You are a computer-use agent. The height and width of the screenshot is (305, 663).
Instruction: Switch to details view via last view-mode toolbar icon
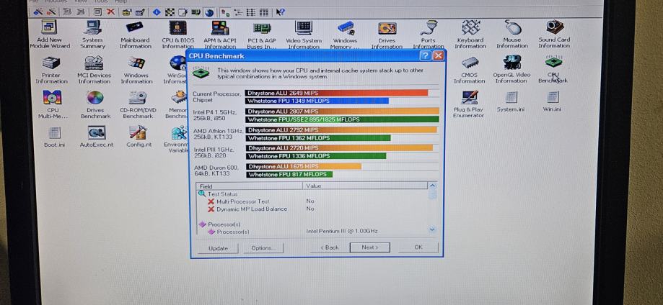264,12
